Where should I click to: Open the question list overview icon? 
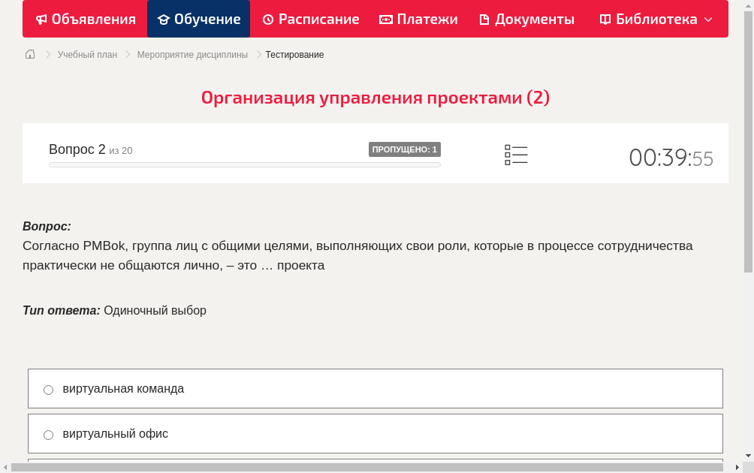click(x=516, y=154)
